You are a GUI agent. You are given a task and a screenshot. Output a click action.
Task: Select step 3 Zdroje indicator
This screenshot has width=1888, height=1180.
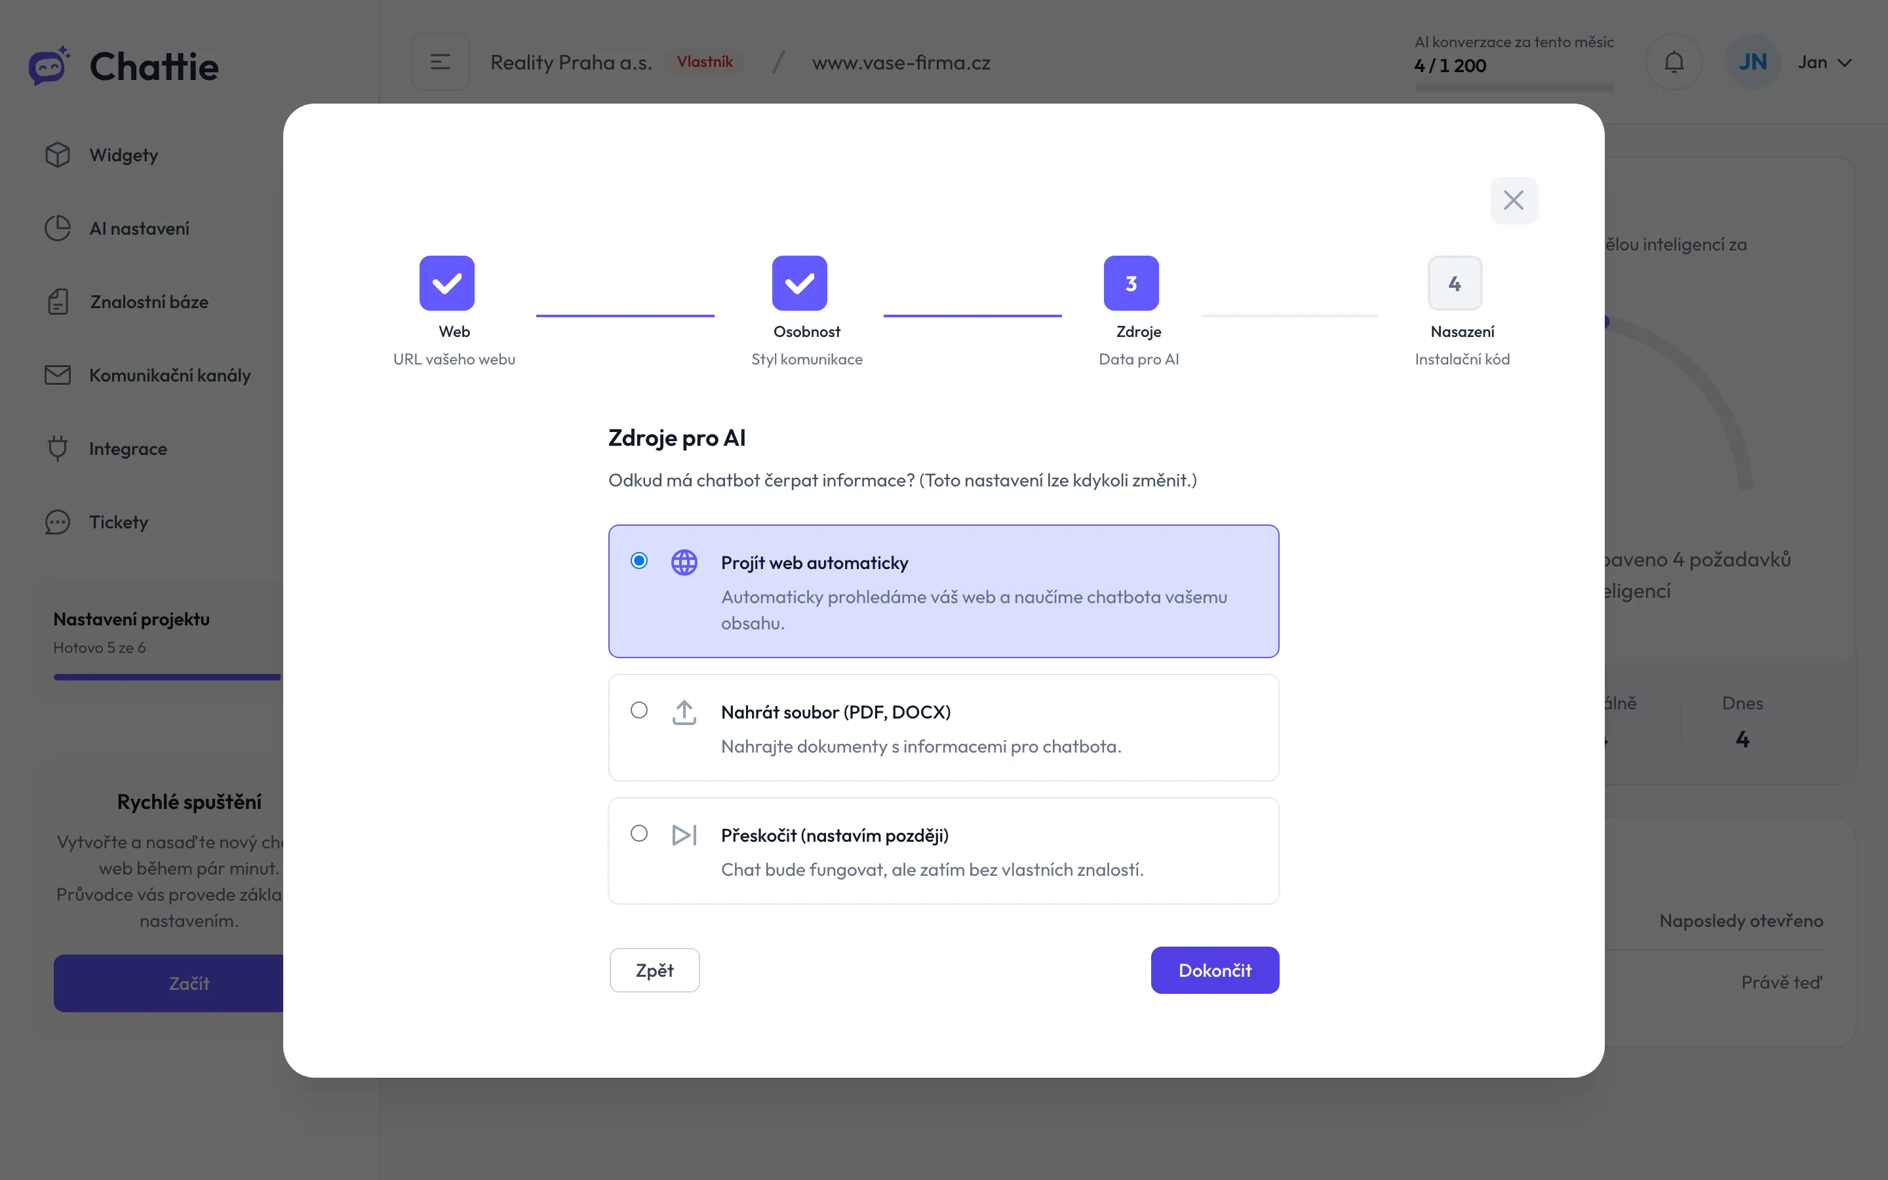[1131, 283]
